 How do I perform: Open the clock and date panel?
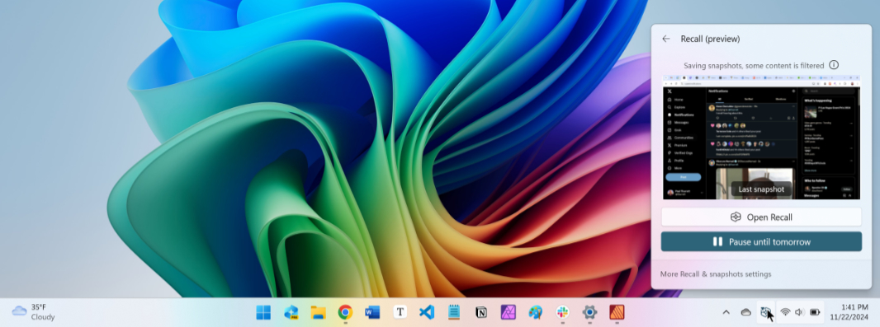(x=855, y=312)
